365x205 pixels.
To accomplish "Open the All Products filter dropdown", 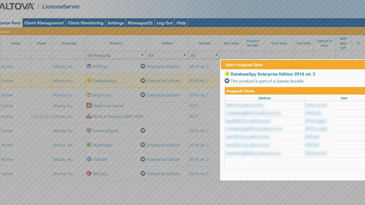I will pos(116,55).
